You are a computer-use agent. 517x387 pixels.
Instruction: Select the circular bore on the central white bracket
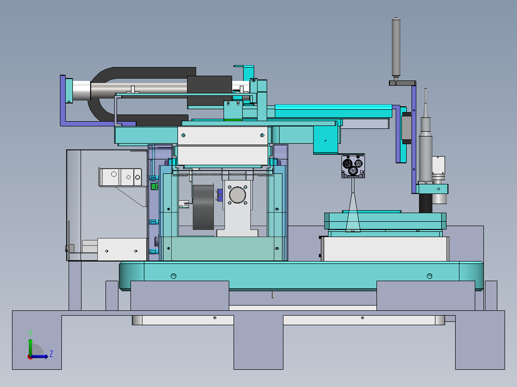coord(237,195)
